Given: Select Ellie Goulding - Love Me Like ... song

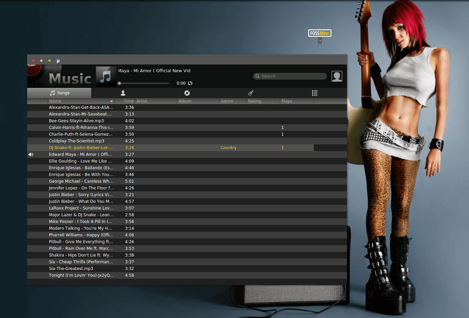Looking at the screenshot, I should pos(80,161).
